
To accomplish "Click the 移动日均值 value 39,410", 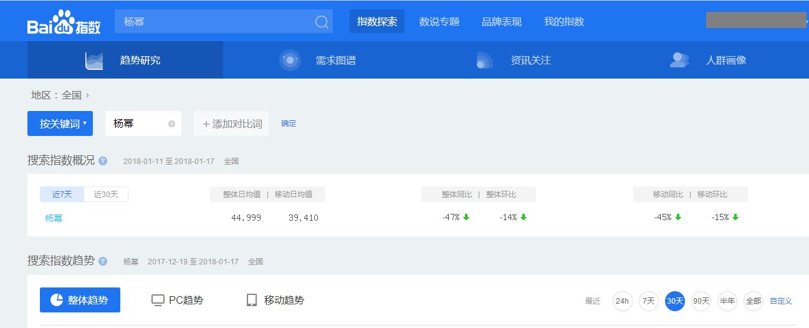I will click(x=303, y=218).
